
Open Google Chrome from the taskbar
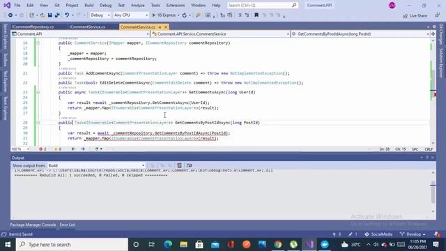point(278,245)
